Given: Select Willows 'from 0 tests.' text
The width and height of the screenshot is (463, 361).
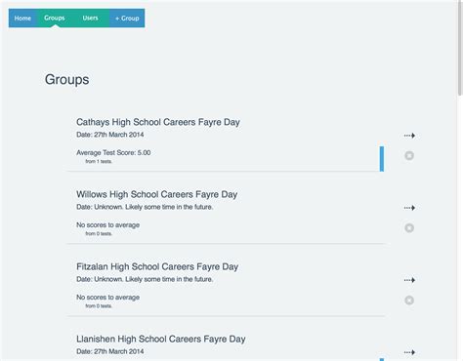Looking at the screenshot, I should click(x=99, y=233).
